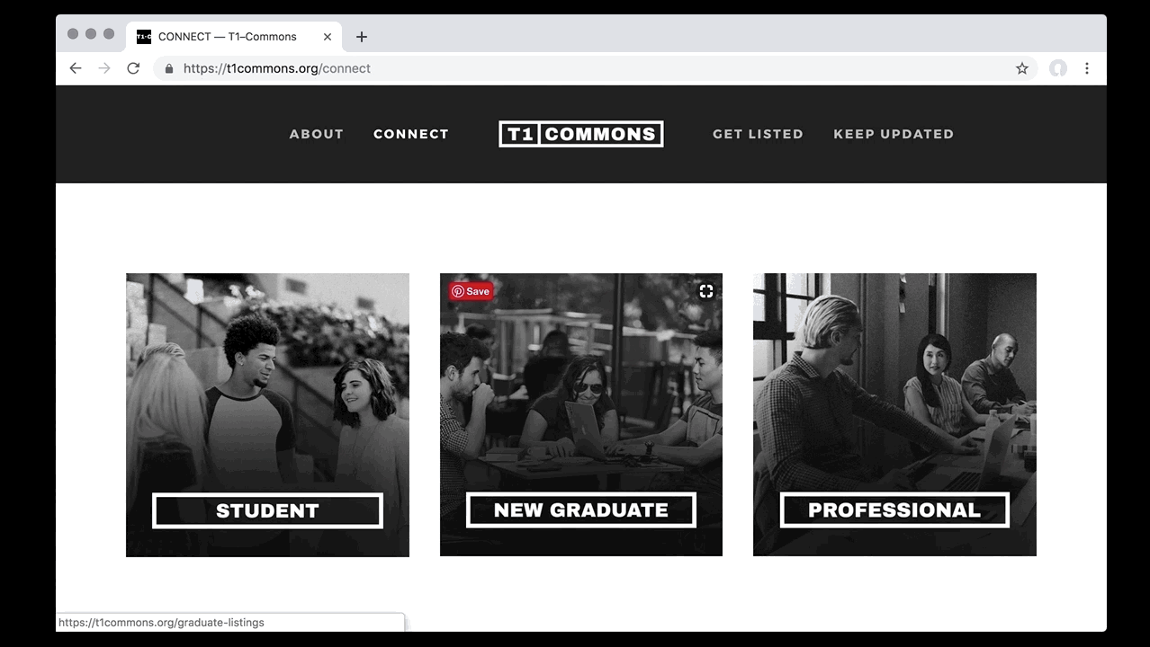1150x647 pixels.
Task: Open the STUDENT listings tile
Action: coord(267,415)
